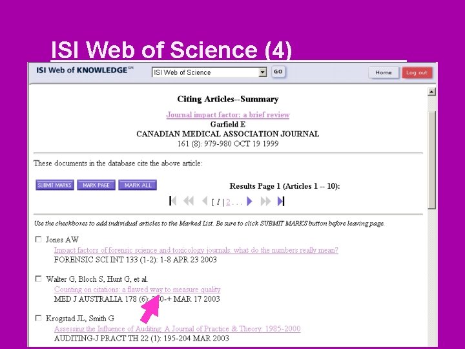Click the 'Citing Articles--Summary' heading

click(228, 99)
